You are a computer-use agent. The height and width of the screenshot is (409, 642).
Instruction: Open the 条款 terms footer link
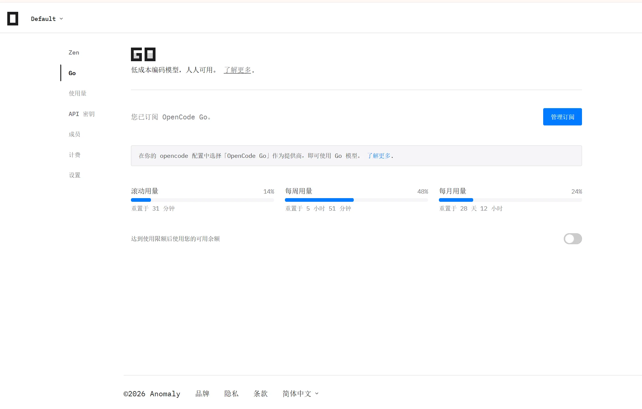click(x=261, y=394)
